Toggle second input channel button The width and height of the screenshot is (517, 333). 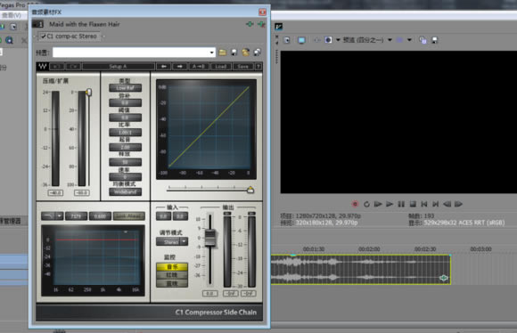(180, 216)
